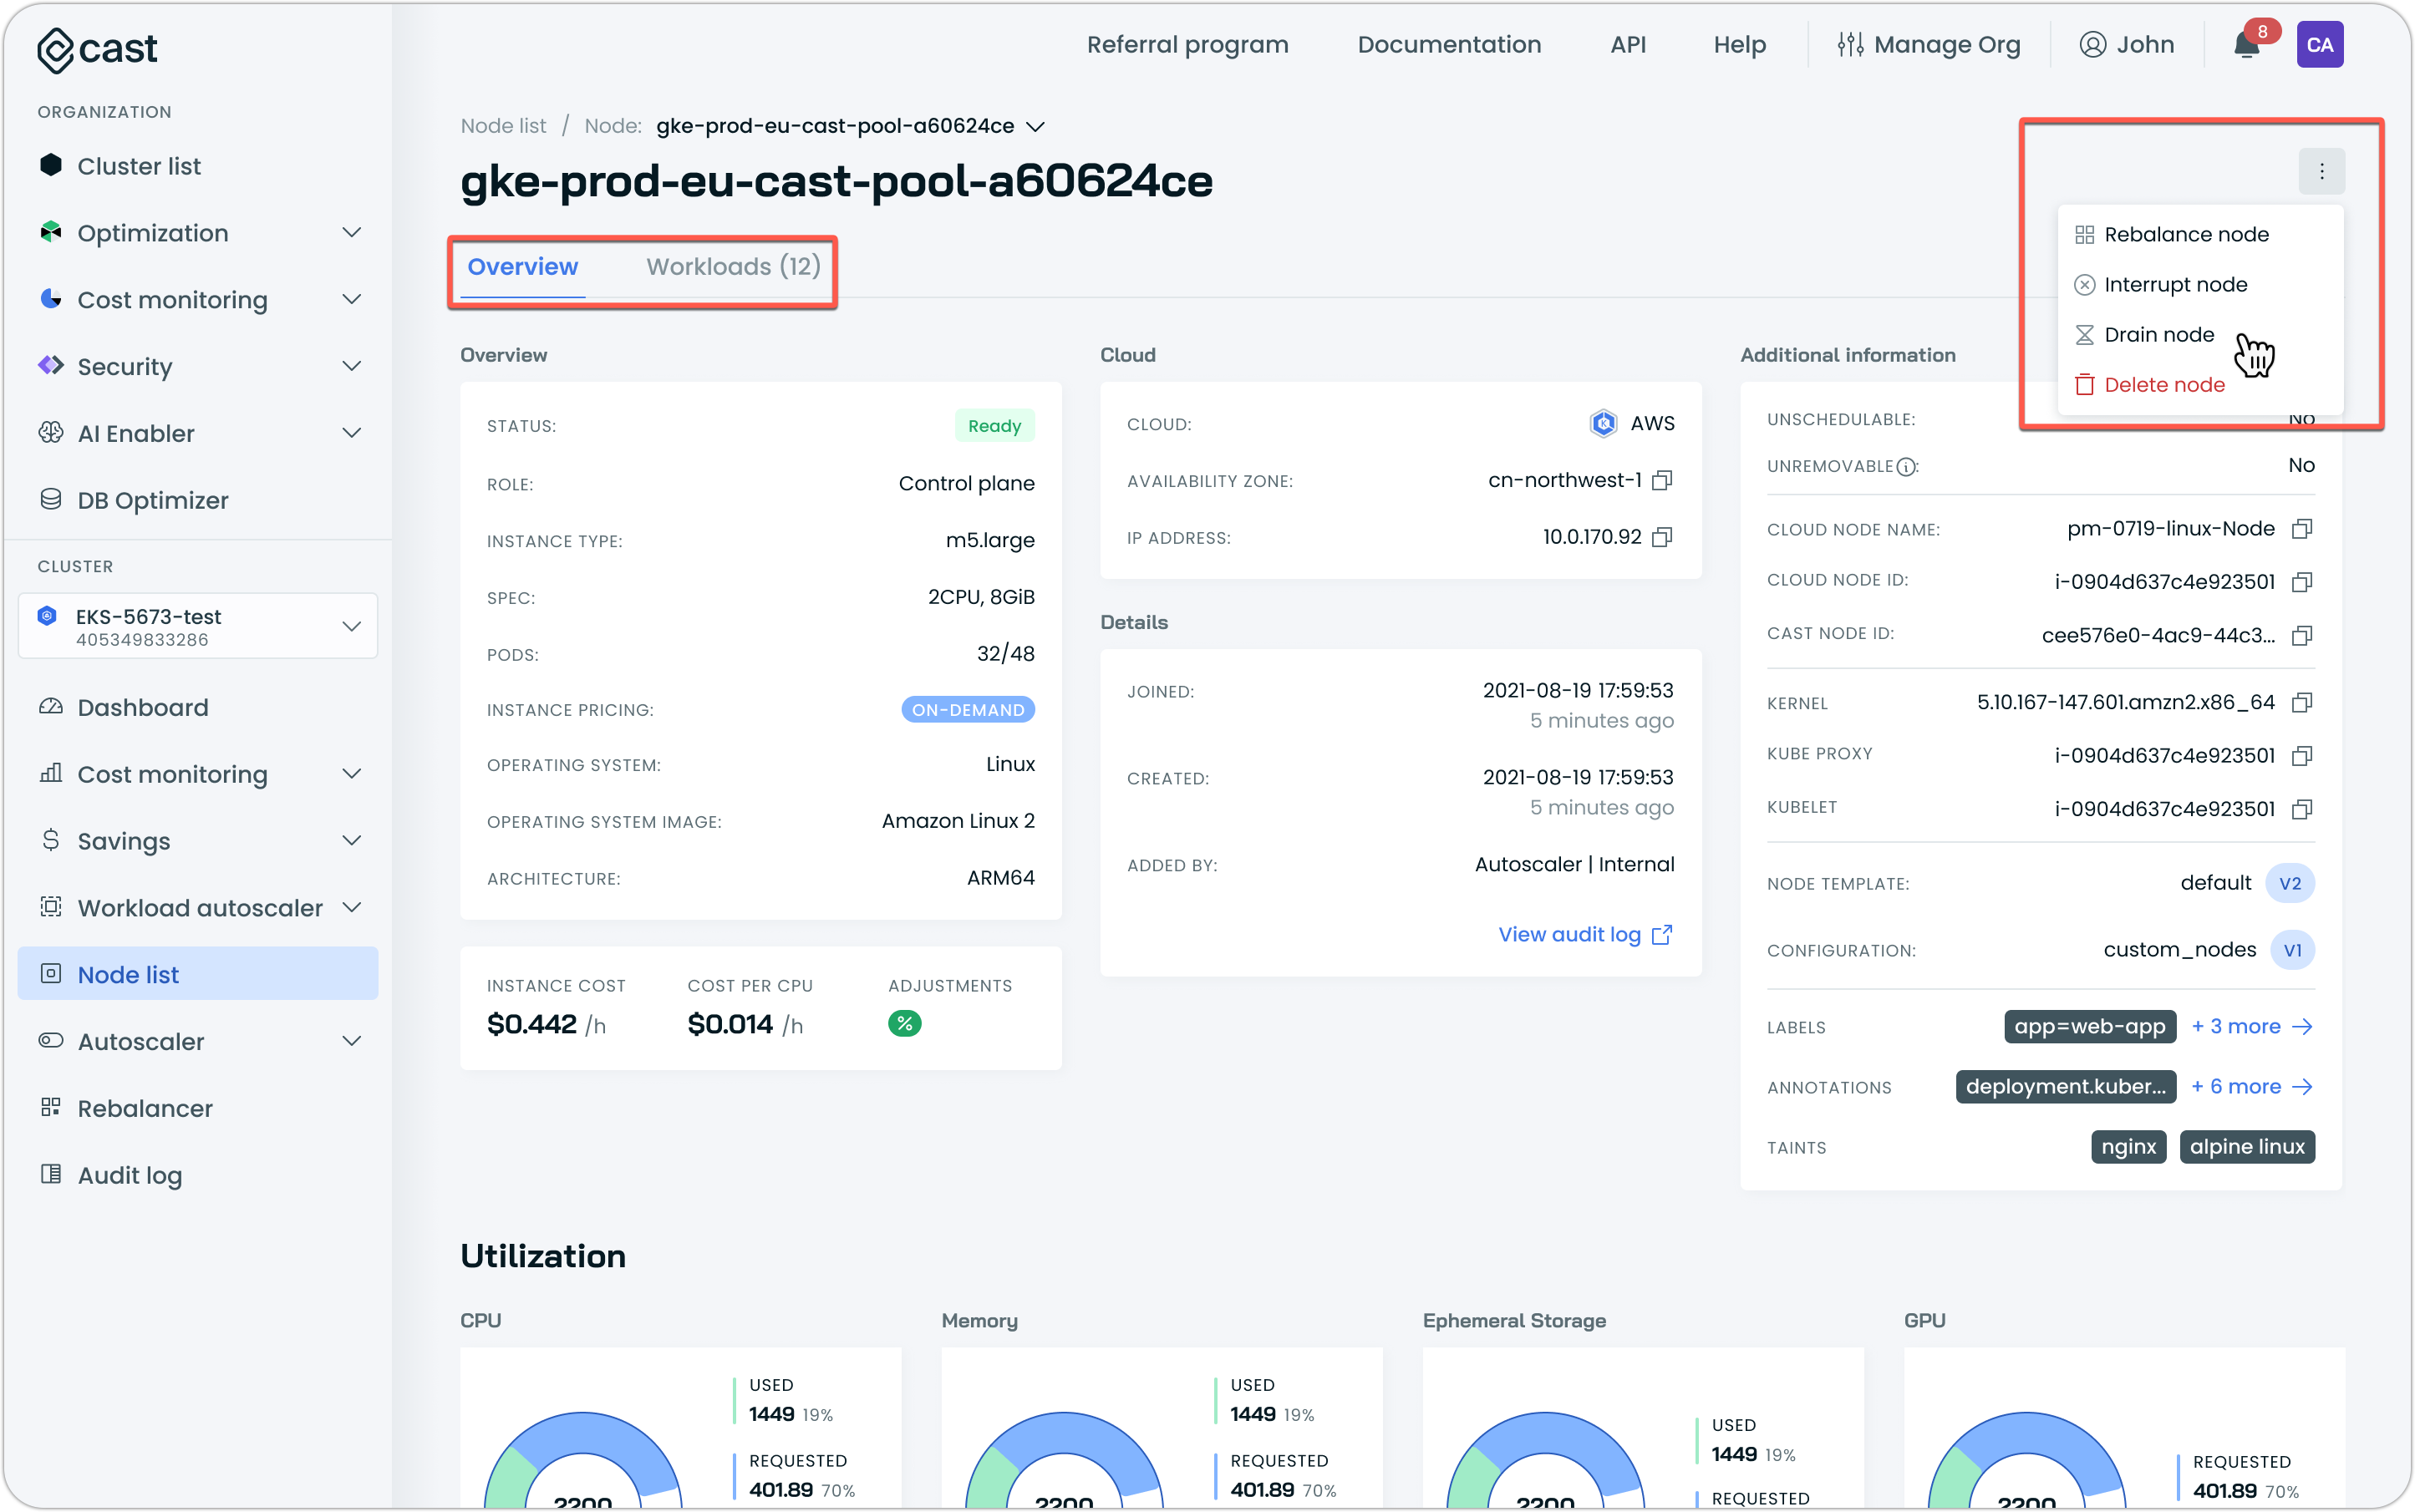Select Drain node from the menu
2415x1512 pixels.
pos(2159,335)
